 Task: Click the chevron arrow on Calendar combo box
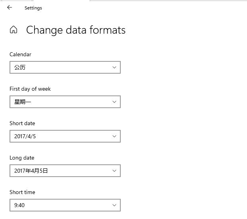pos(114,67)
